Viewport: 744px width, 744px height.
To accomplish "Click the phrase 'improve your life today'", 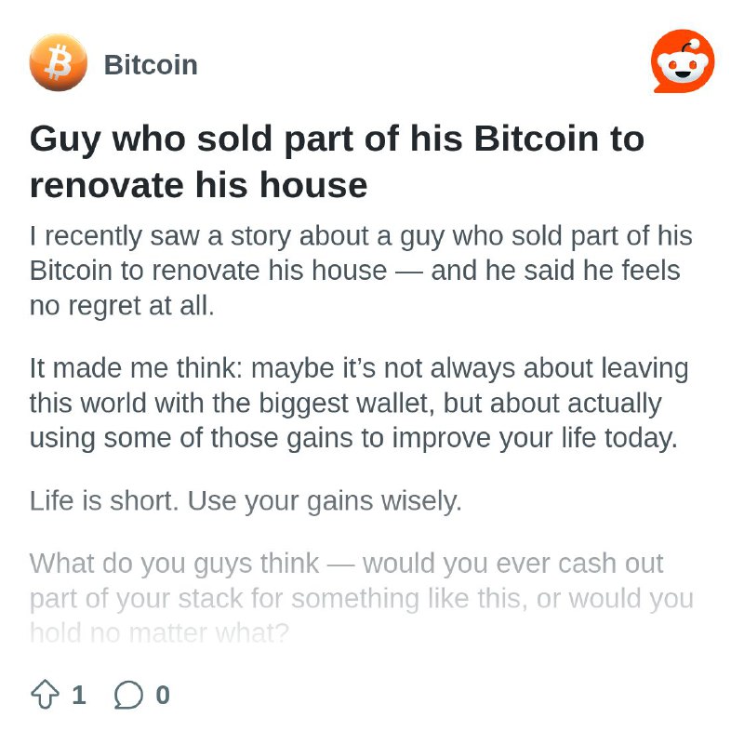I will click(535, 438).
